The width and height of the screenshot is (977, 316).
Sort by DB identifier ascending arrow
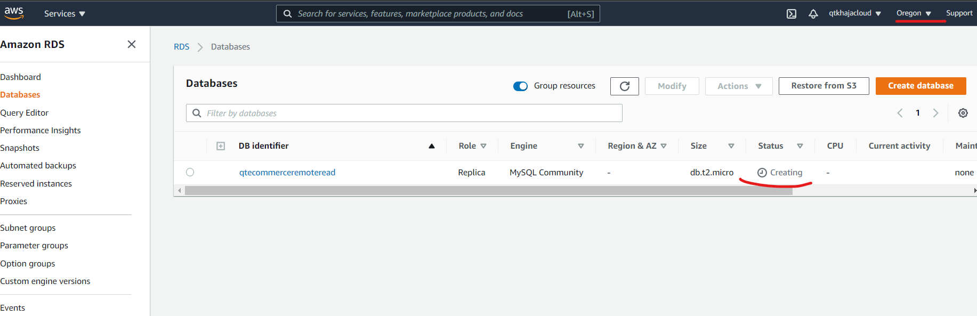click(432, 146)
